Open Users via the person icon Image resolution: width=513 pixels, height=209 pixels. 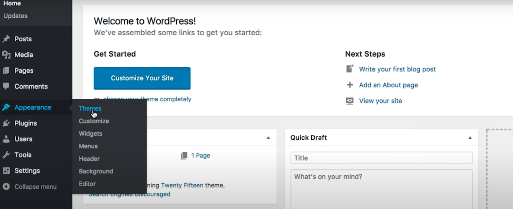6,139
